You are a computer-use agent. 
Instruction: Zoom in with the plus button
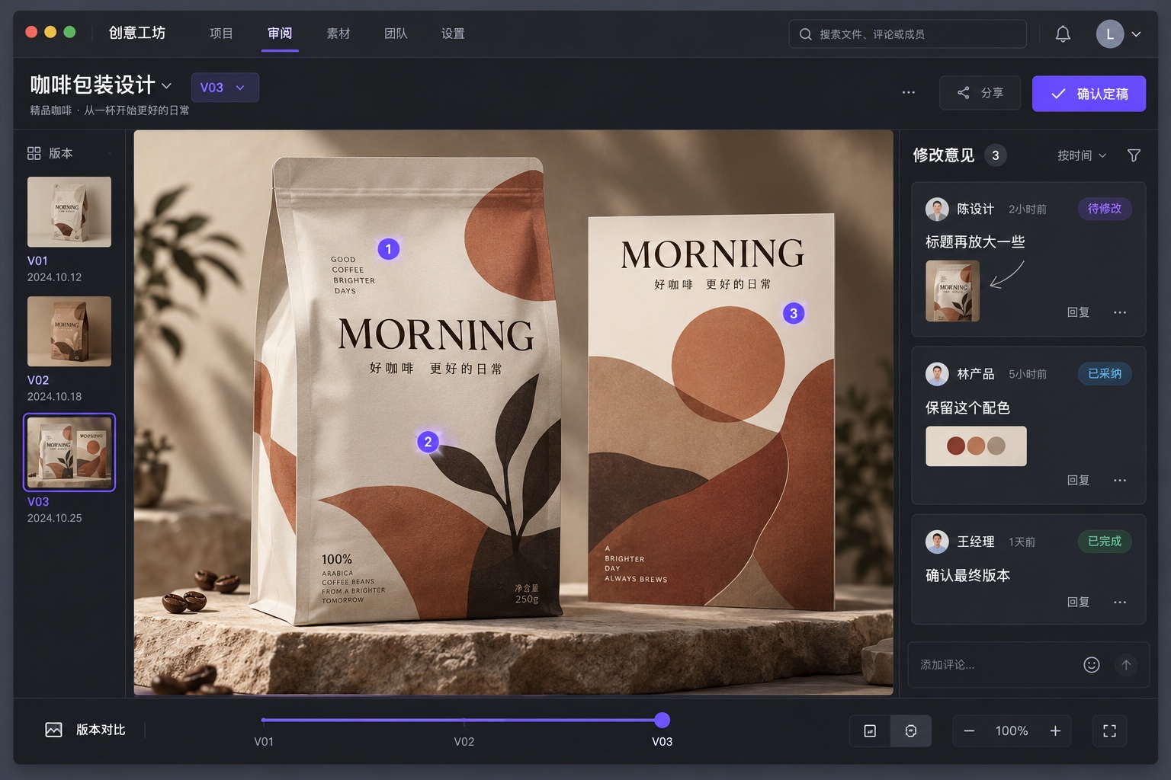point(1055,731)
